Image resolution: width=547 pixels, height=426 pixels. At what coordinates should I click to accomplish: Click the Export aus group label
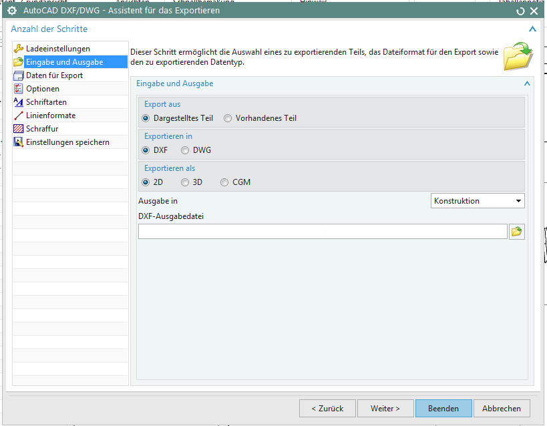[x=162, y=104]
